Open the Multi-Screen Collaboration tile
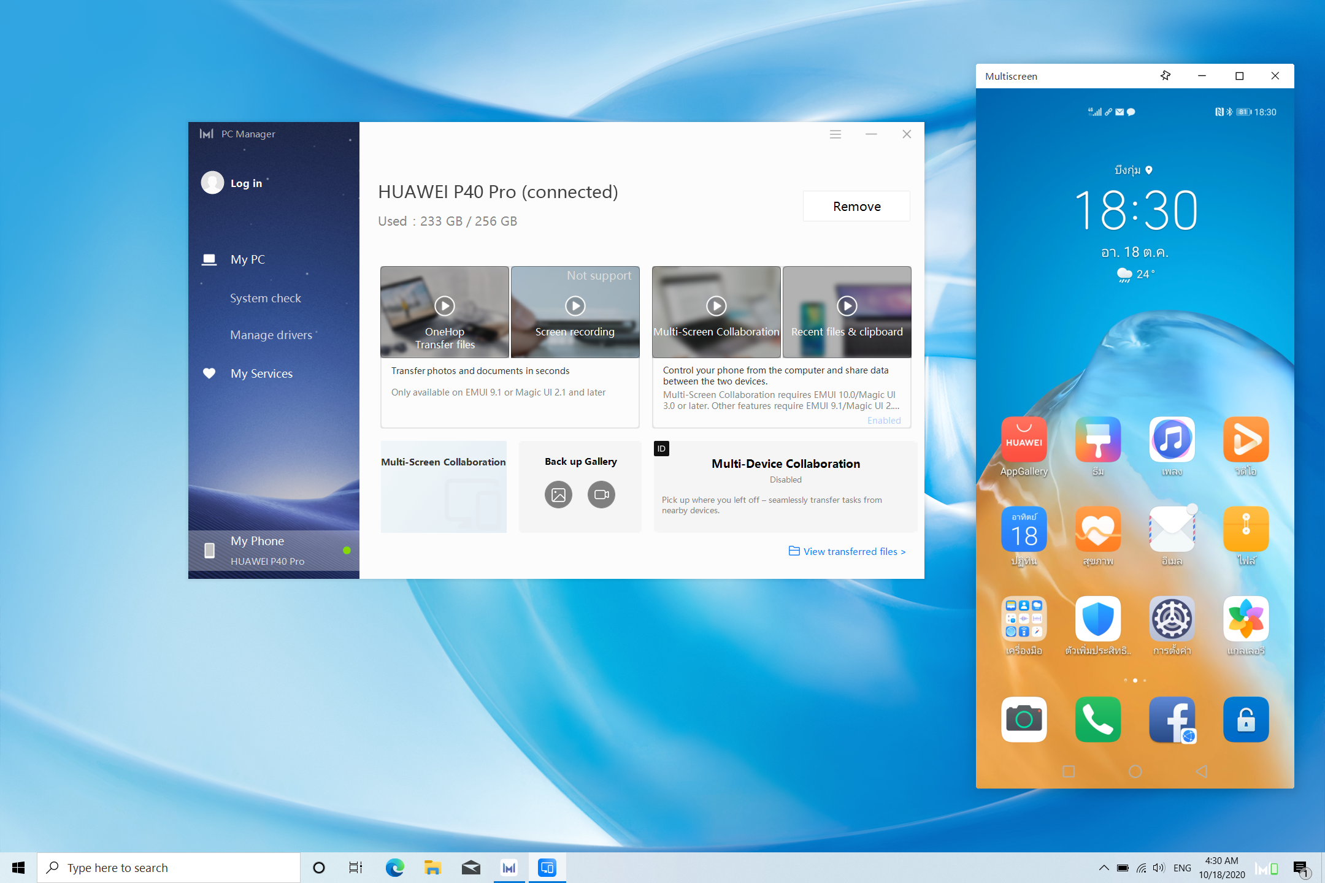The image size is (1325, 883). click(x=444, y=487)
